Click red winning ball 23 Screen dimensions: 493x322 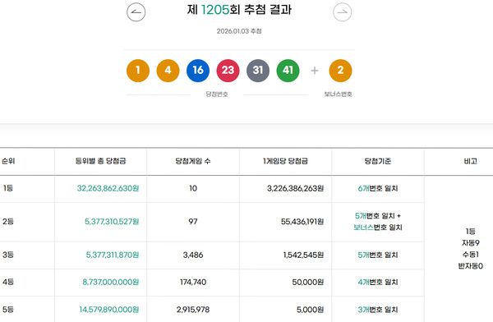tap(228, 71)
